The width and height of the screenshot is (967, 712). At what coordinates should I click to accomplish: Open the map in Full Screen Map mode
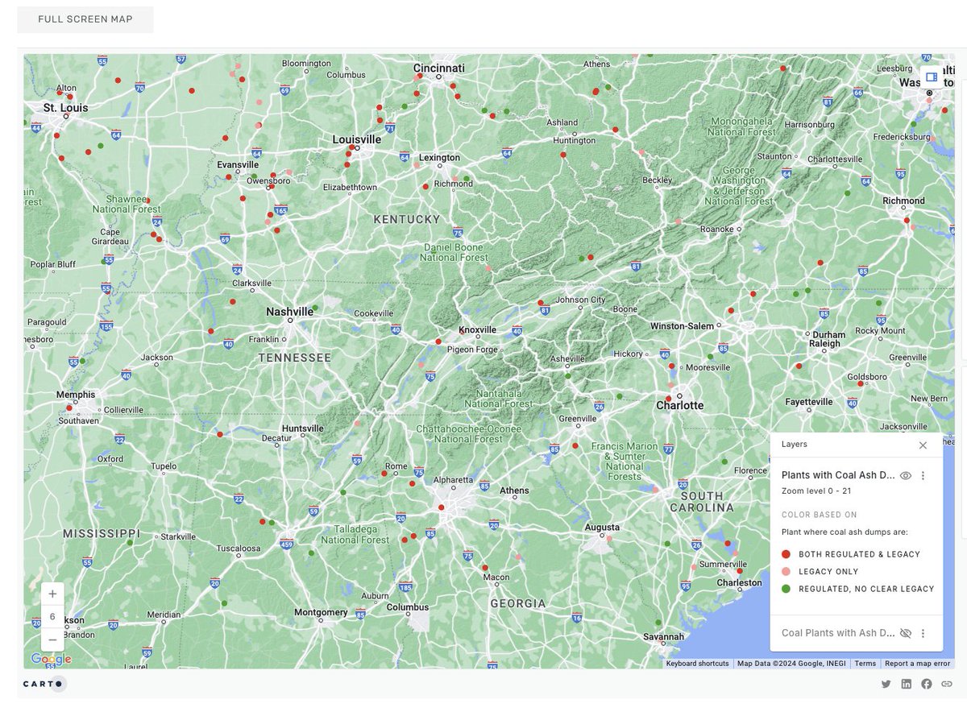[85, 19]
